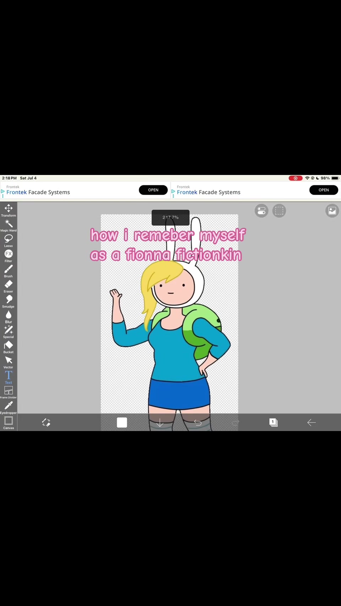Select the Eyedropper tool

(9, 408)
